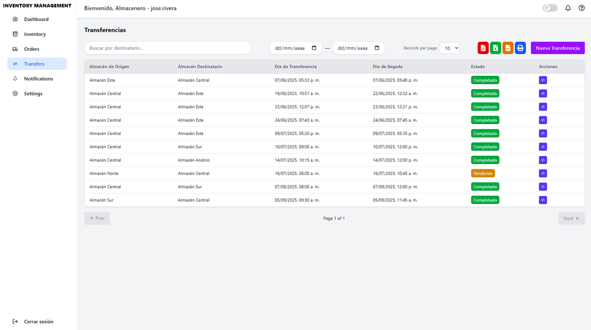Click the Prev pagination button

click(97, 218)
